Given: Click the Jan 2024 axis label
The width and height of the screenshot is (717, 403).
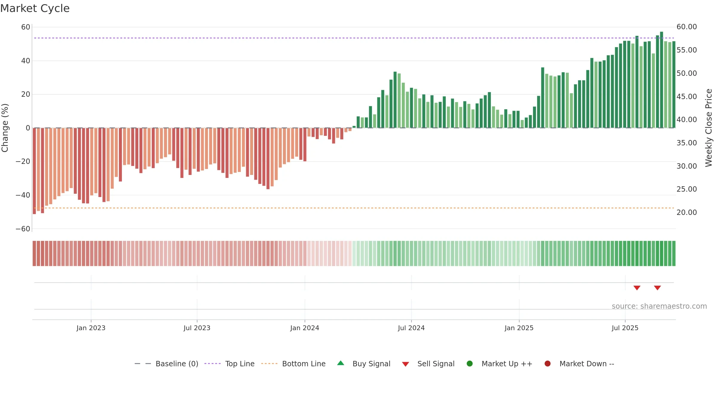Looking at the screenshot, I should tap(305, 328).
